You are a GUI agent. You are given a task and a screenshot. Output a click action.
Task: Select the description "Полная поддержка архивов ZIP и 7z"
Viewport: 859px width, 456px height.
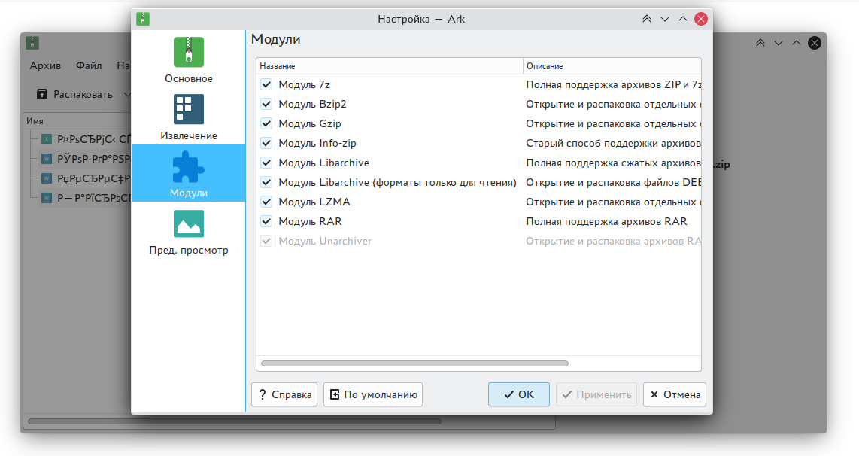click(x=613, y=84)
